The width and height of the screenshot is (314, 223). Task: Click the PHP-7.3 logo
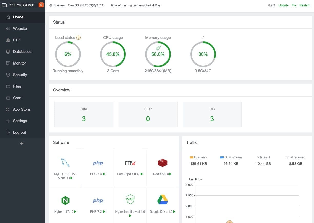click(98, 163)
